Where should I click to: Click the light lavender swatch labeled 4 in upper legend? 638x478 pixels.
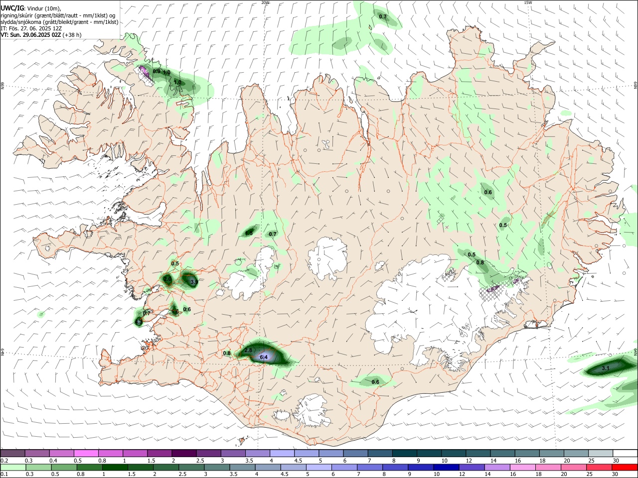pyautogui.click(x=282, y=453)
